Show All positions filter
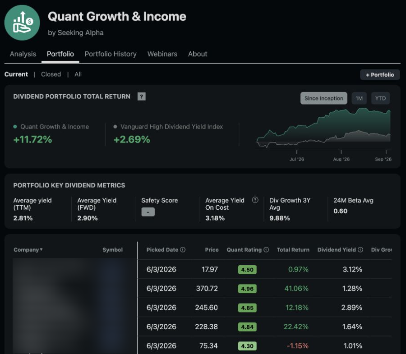 coord(78,74)
